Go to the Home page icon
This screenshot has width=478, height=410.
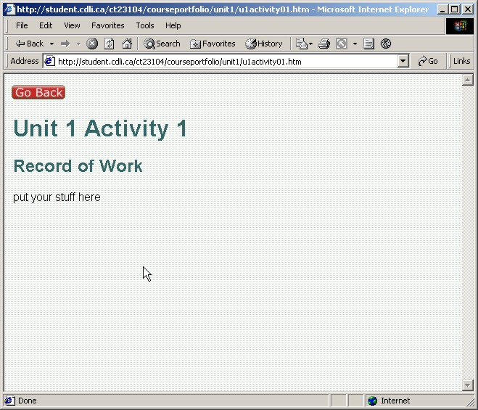(127, 44)
